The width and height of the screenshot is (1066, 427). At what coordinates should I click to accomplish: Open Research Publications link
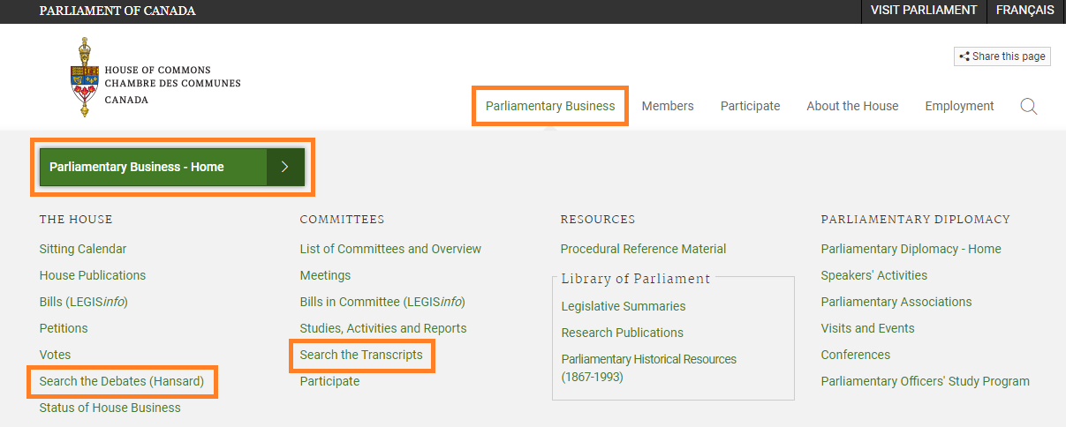tap(623, 333)
